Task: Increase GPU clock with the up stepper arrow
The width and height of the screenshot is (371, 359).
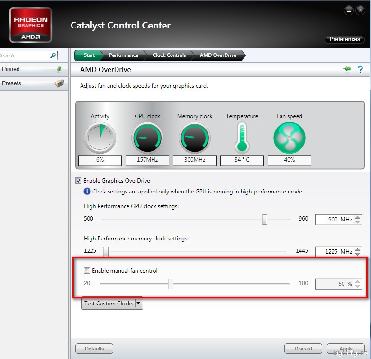Action: coord(358,217)
